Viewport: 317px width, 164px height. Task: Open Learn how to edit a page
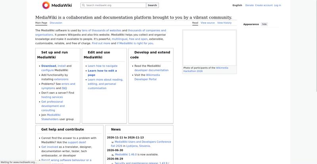point(102,73)
